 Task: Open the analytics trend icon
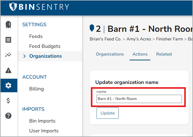[8, 55]
